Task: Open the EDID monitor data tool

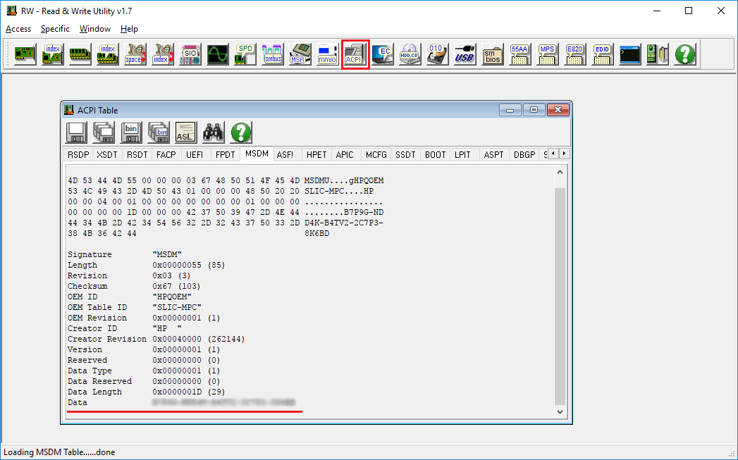Action: [x=602, y=54]
